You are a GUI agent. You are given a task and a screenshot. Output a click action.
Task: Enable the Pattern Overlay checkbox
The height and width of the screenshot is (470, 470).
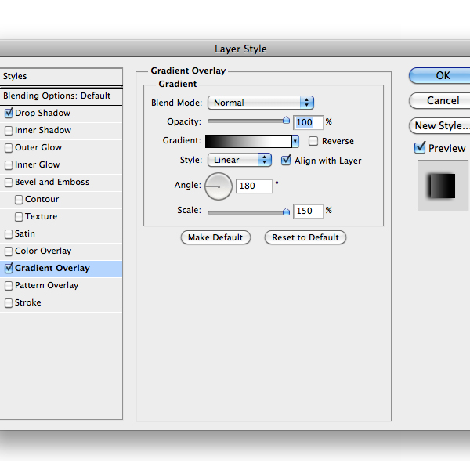pyautogui.click(x=9, y=286)
